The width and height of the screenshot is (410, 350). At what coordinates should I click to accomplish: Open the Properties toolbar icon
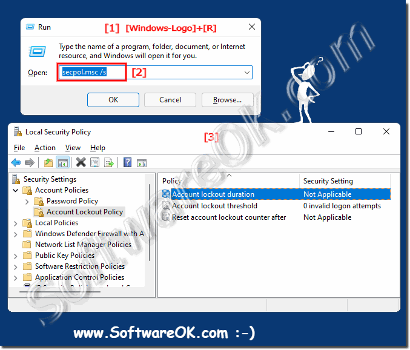[x=94, y=162]
